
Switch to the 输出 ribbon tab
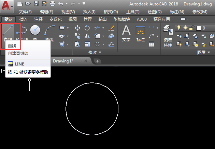pyautogui.click(x=103, y=19)
